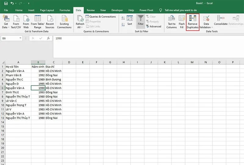
Task: Open Recent Sources
Action: [50, 22]
